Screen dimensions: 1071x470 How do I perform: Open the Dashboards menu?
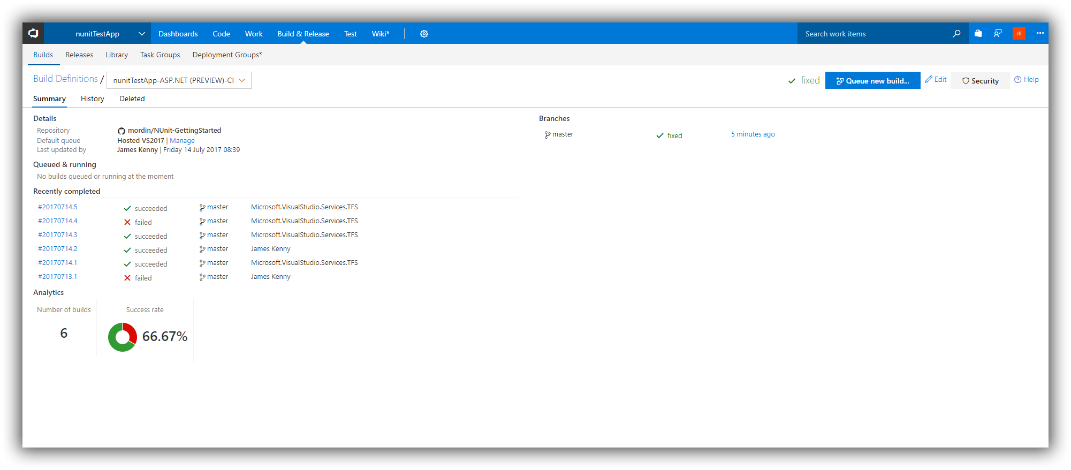178,34
